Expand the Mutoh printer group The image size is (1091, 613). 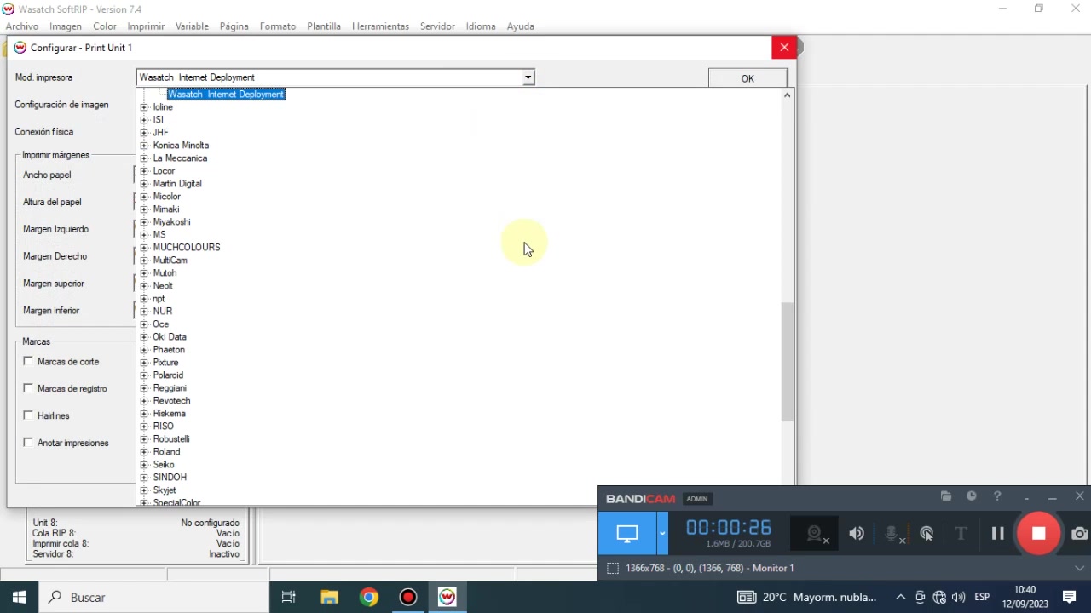pos(144,273)
